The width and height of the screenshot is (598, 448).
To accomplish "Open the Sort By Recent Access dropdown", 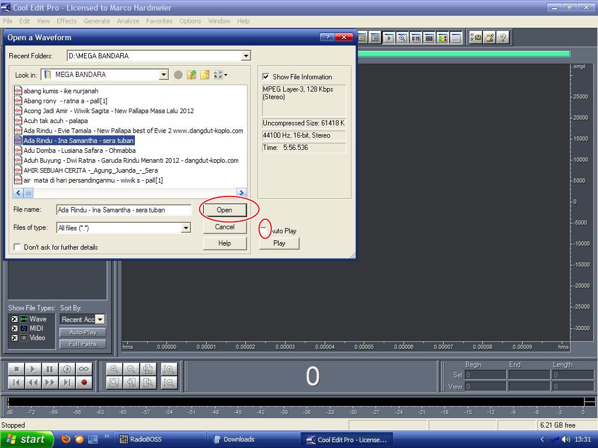I will [100, 319].
